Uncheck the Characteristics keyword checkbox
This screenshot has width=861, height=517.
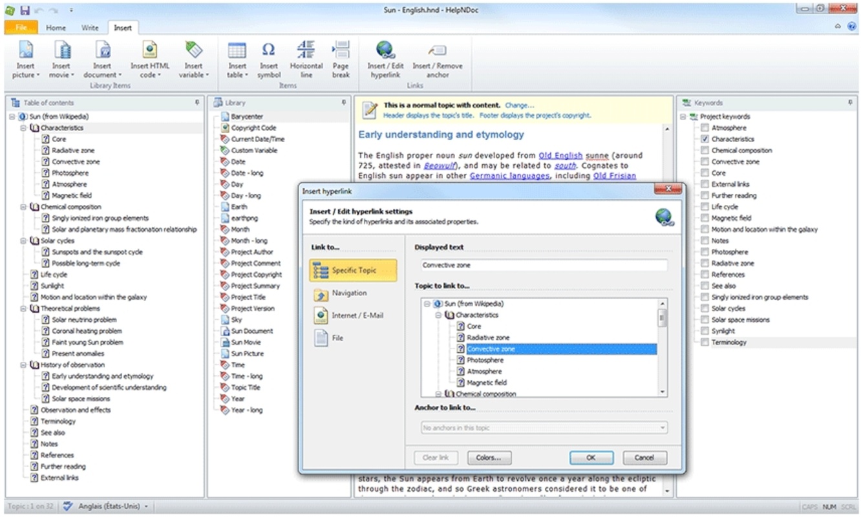(705, 139)
